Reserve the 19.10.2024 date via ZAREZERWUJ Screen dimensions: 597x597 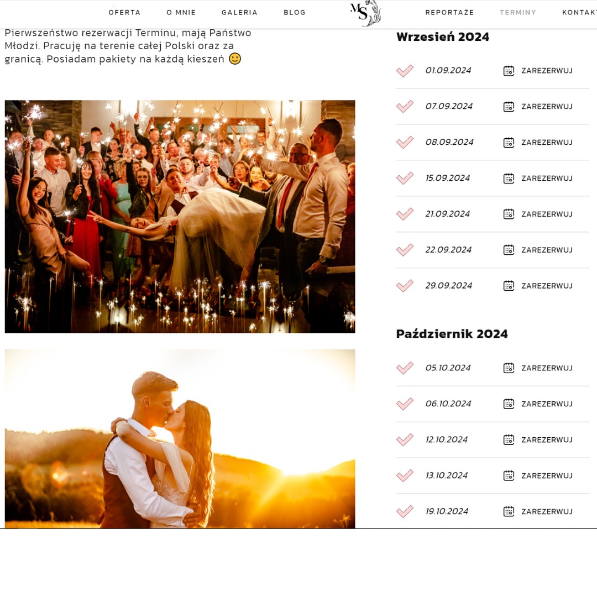point(547,511)
